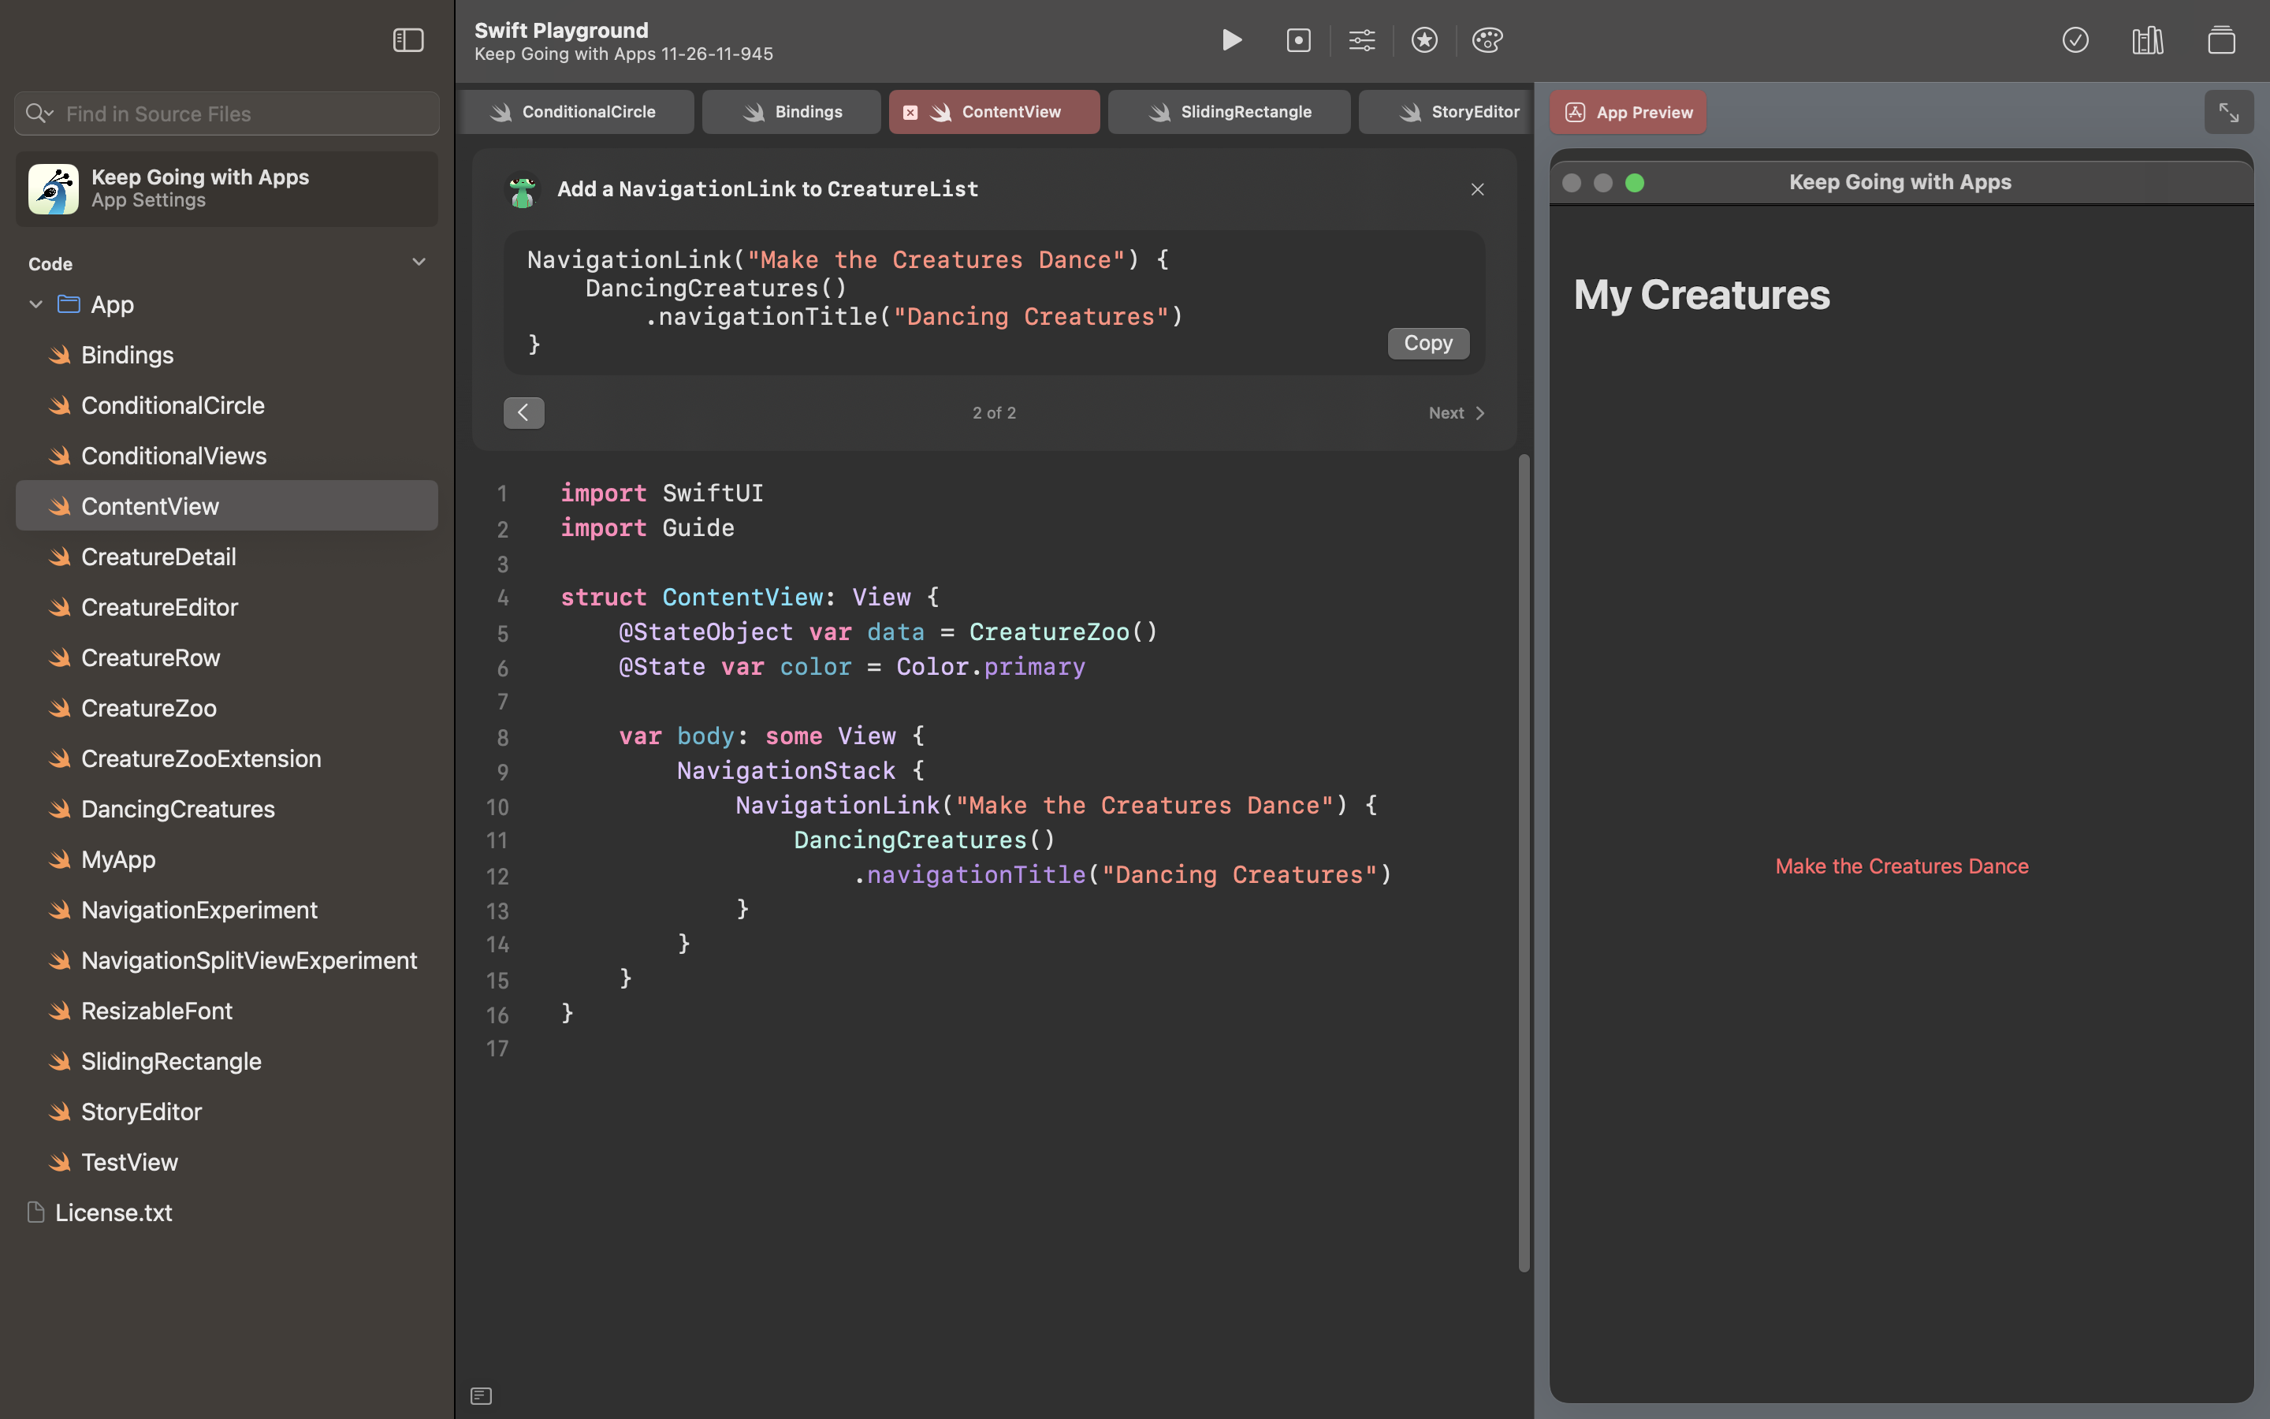The width and height of the screenshot is (2270, 1419).
Task: Open the search options magnifier dropdown
Action: [x=39, y=114]
